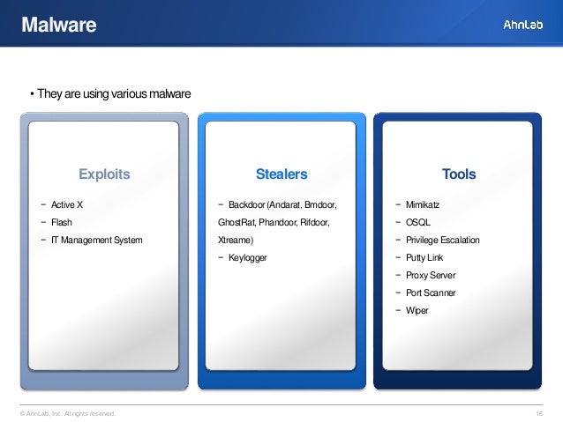This screenshot has height=422, width=563.
Task: Click the 'Wiper' list item
Action: pos(417,310)
